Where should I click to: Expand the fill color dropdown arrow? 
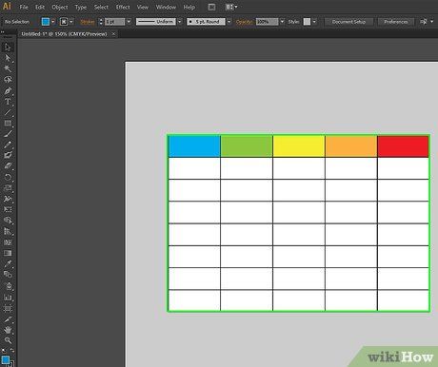53,22
